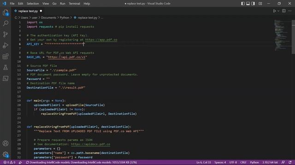This screenshot has height=165, width=295.
Task: Click the Python file icon in breadcrumb
Action: [x=75, y=17]
